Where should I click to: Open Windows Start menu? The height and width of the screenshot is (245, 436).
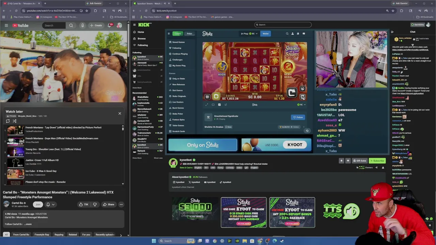pos(154,241)
